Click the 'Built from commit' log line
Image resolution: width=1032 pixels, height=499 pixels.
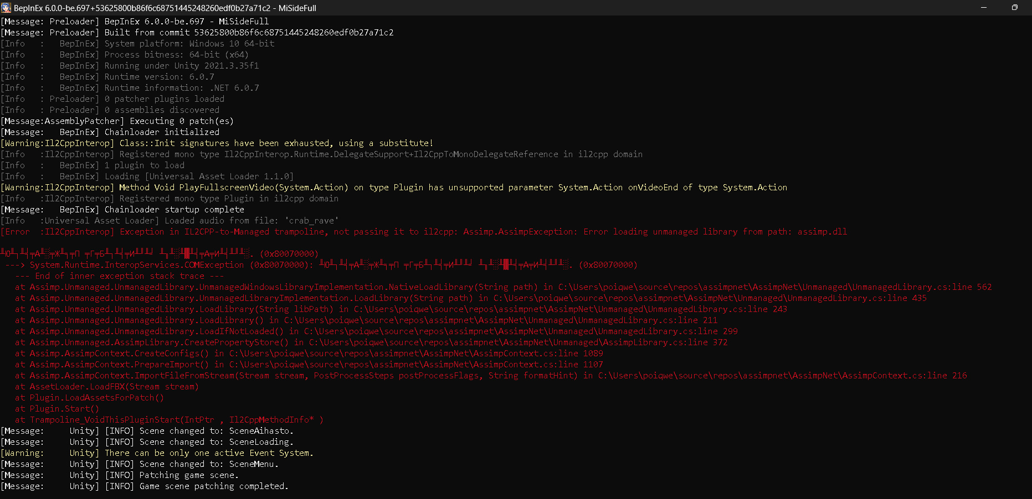tap(249, 33)
